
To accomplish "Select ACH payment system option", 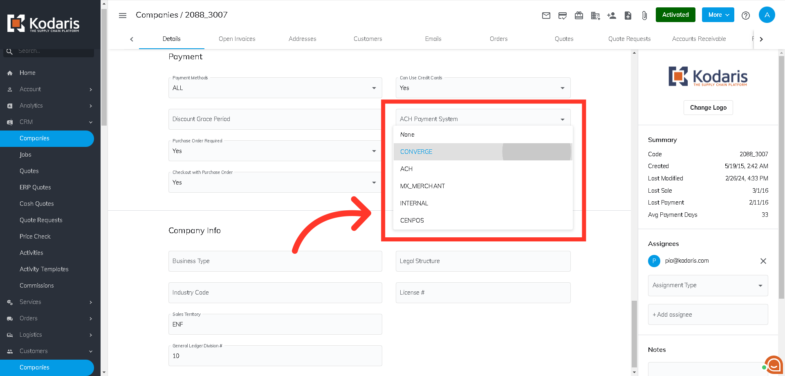I will pos(483,169).
